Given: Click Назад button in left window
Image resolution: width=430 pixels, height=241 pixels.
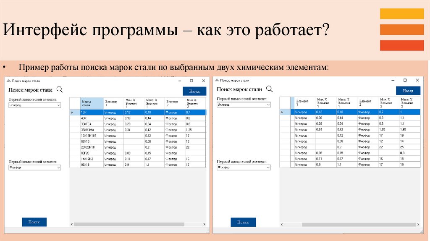Looking at the screenshot, I should [194, 91].
